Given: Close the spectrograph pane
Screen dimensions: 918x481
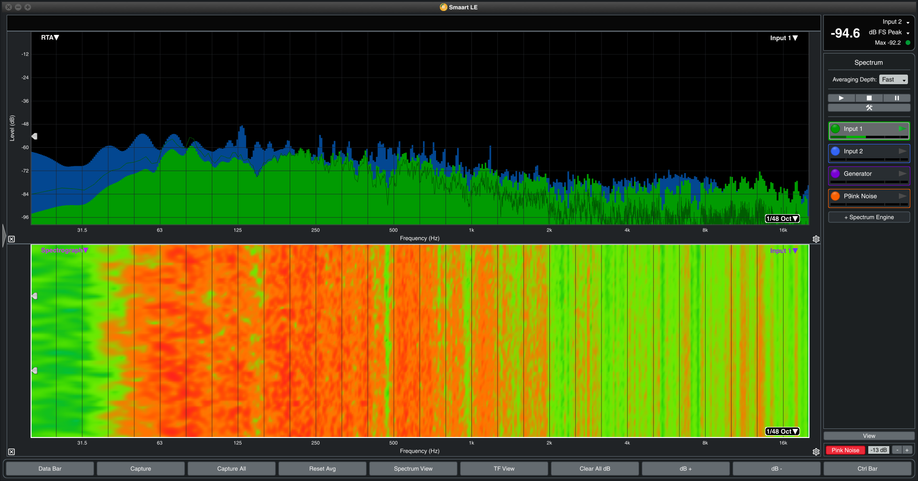Looking at the screenshot, I should pos(11,452).
